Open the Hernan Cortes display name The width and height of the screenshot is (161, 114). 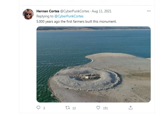(x=48, y=11)
